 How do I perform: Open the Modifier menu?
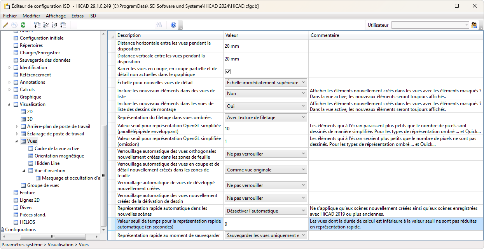click(x=31, y=16)
